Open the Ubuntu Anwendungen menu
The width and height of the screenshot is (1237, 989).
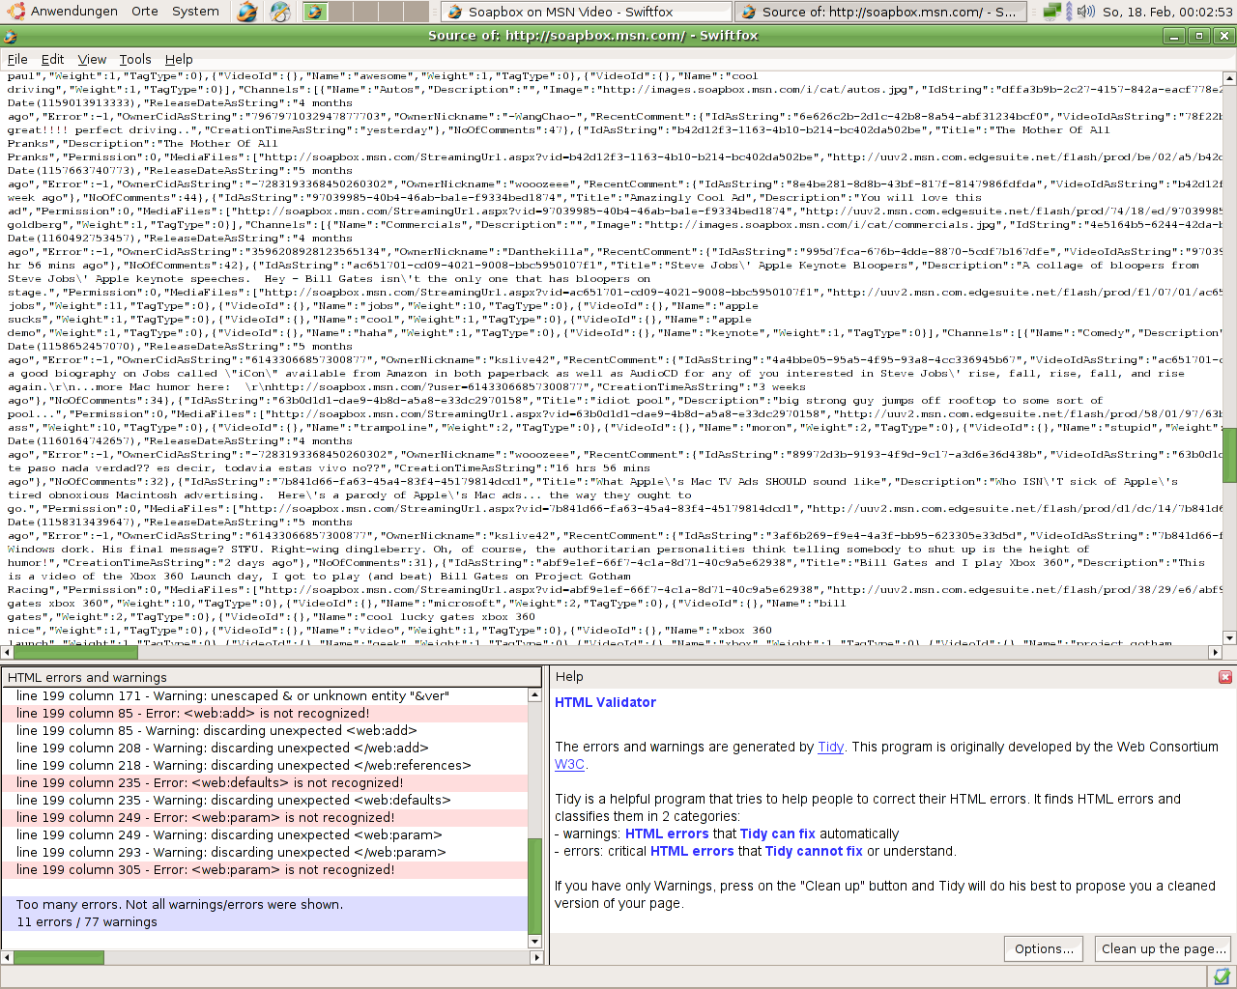click(x=63, y=12)
